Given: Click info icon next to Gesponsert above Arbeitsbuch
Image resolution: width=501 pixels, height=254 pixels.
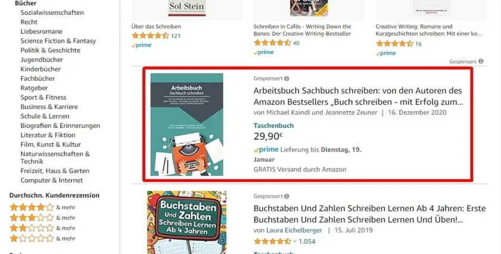Looking at the screenshot, I should (287, 79).
